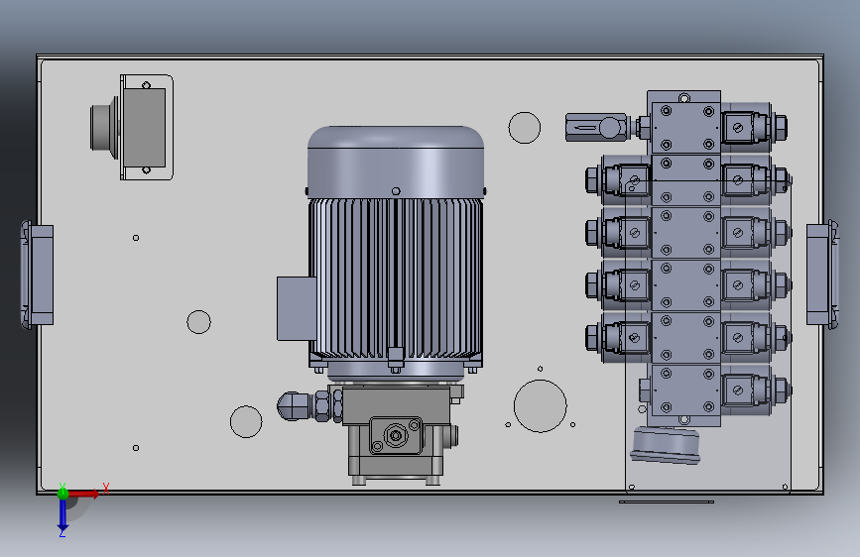Click the blue Z axis of the orientation triad
This screenshot has height=557, width=860.
click(62, 515)
